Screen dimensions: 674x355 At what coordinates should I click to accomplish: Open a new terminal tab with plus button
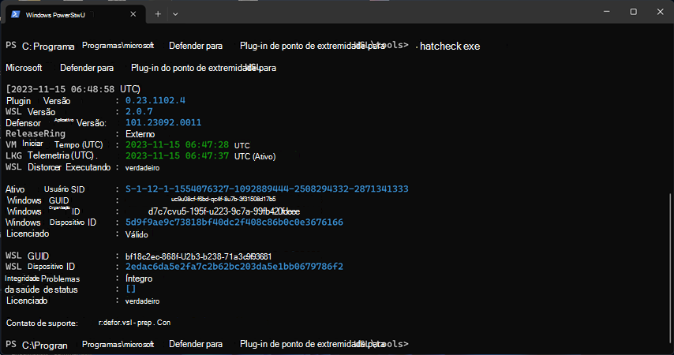click(158, 14)
